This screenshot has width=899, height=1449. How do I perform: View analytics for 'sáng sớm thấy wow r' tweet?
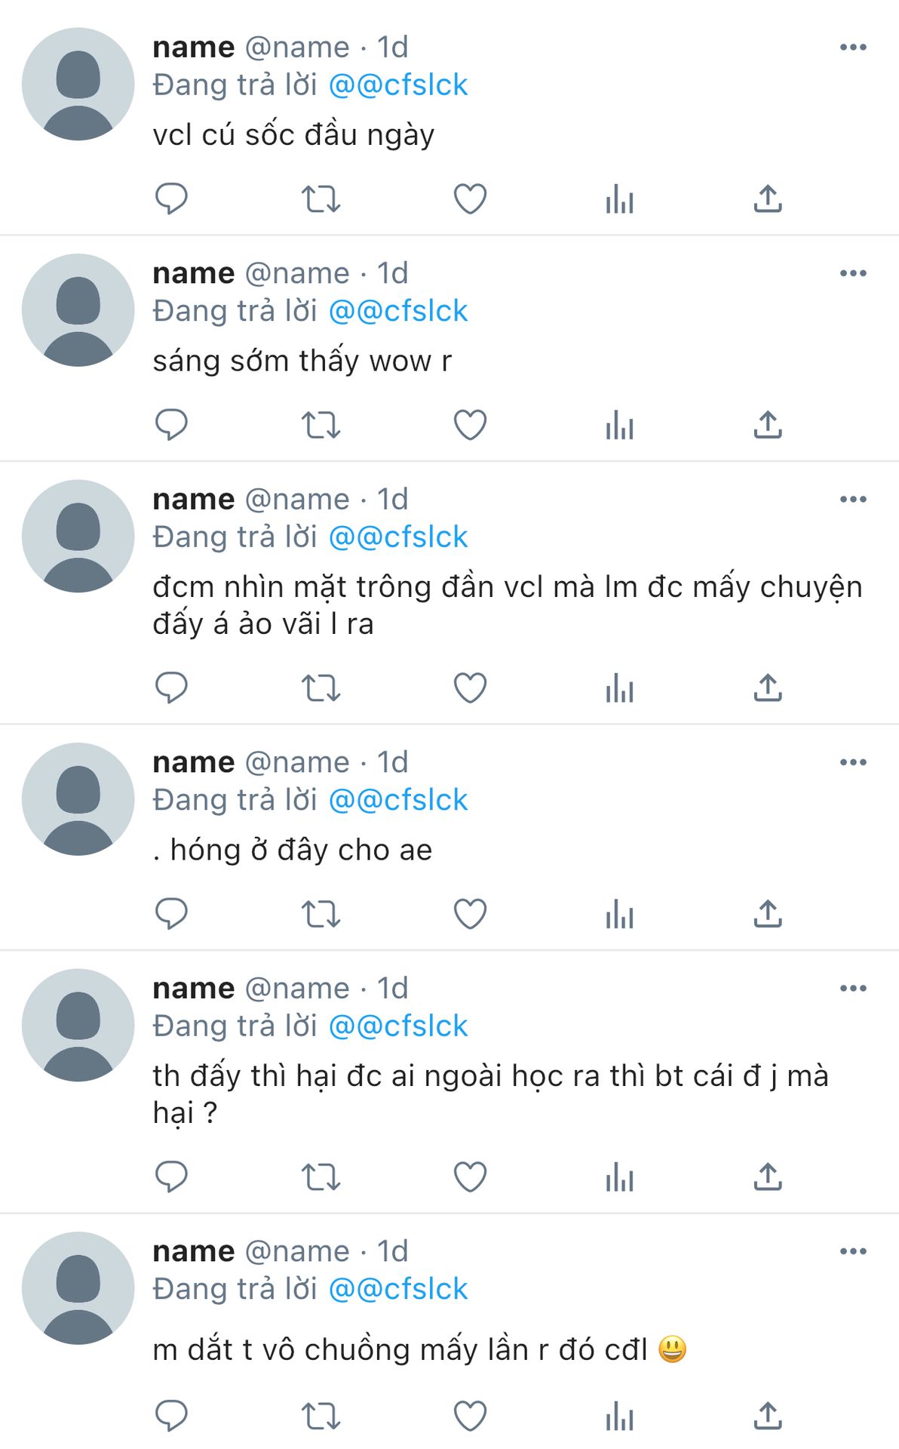coord(619,425)
